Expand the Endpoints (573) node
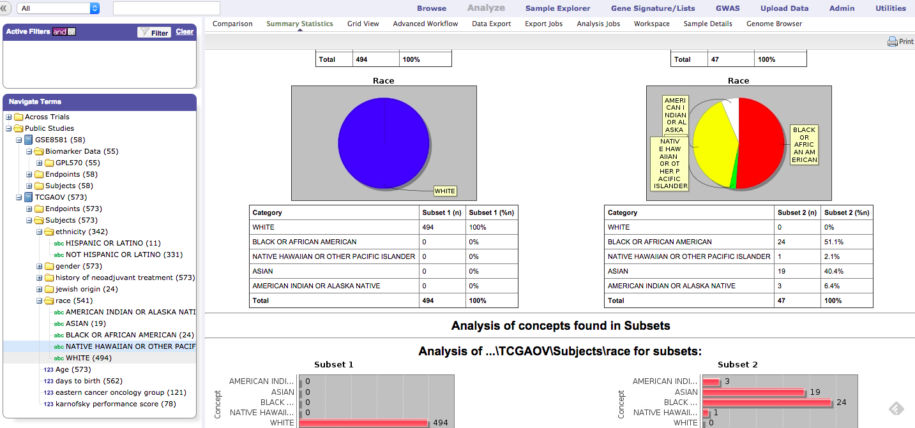 click(x=29, y=209)
